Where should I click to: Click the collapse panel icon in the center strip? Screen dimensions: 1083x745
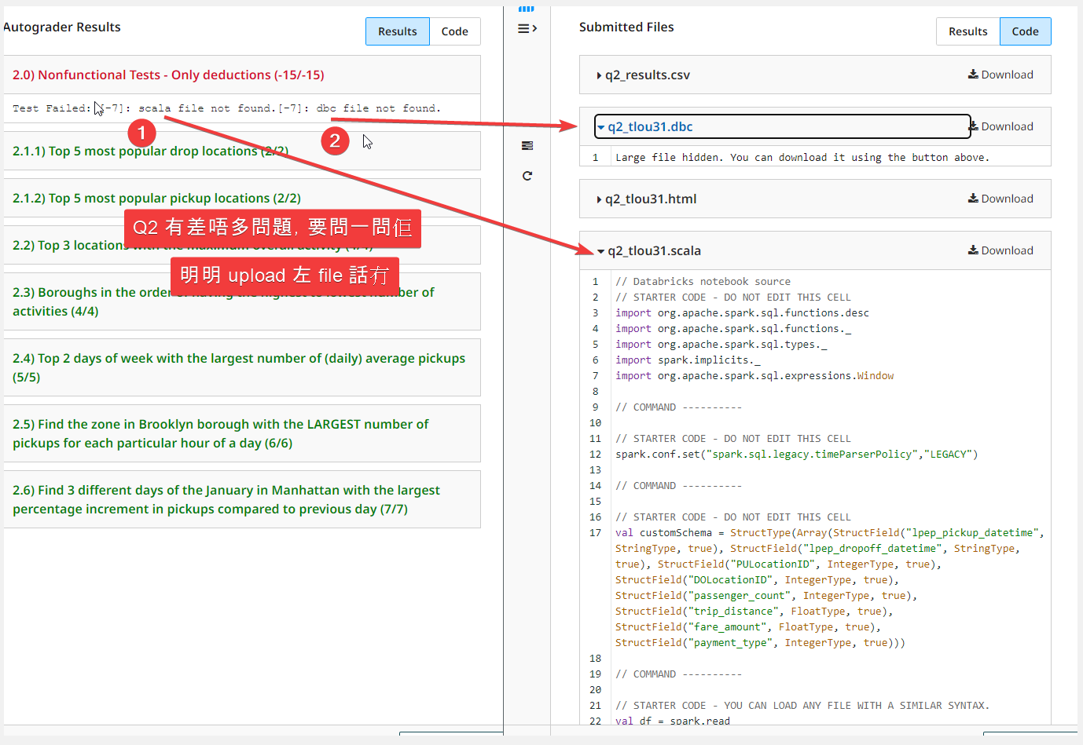pyautogui.click(x=527, y=28)
